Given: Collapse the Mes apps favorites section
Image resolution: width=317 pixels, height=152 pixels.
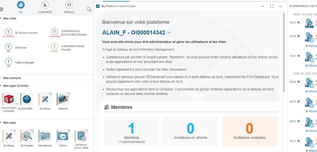Looking at the screenshot, I should click(1, 86).
